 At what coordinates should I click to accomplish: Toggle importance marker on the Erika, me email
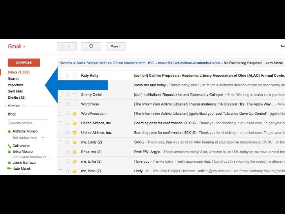pyautogui.click(x=74, y=152)
